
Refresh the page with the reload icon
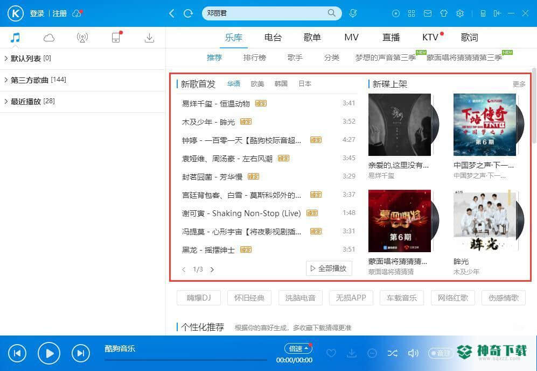[x=188, y=13]
